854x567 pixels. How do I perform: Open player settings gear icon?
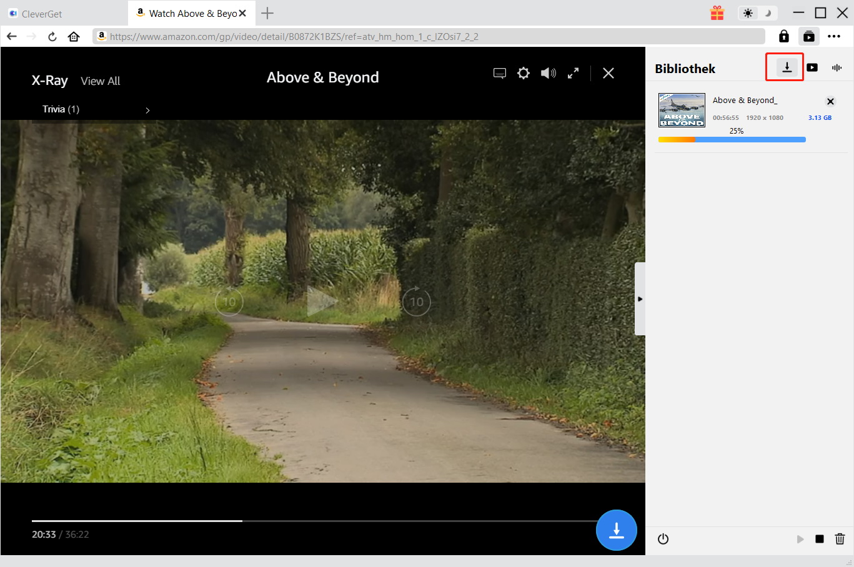tap(524, 74)
